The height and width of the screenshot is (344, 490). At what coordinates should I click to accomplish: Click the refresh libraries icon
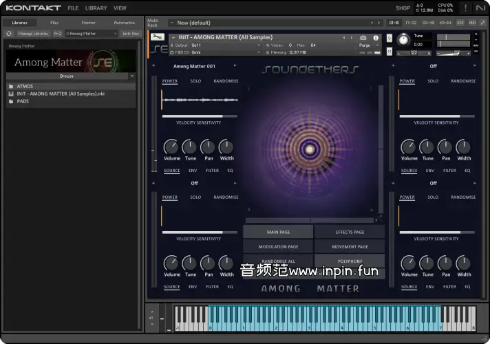(10, 33)
